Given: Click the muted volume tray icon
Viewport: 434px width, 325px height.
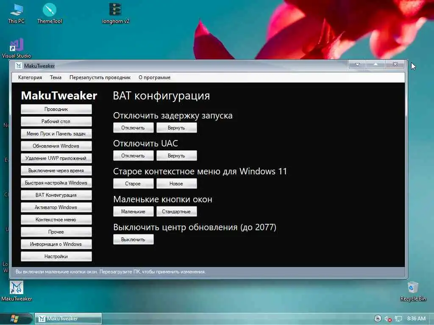Looking at the screenshot, I should pos(388,319).
